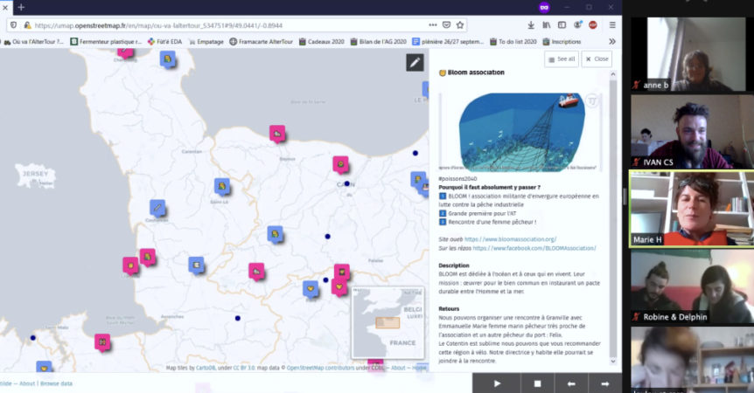
Task: Open the CC BY 3.0 license link
Action: coord(244,368)
